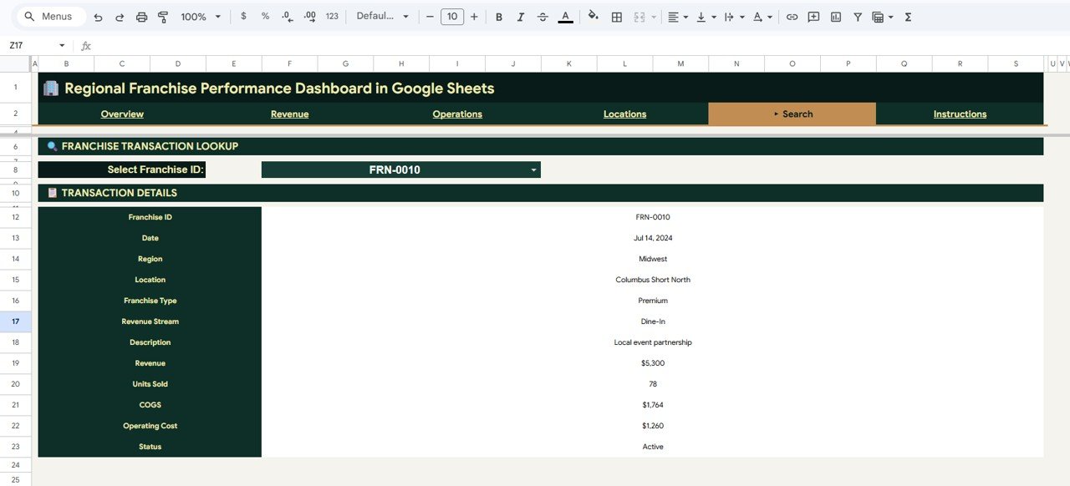Open the Instructions tab

[x=960, y=114]
